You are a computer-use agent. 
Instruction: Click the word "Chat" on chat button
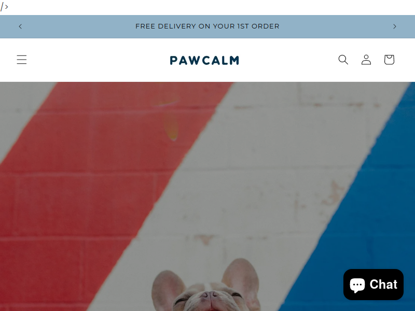383,285
